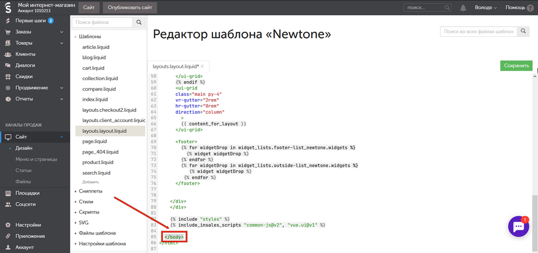This screenshot has height=253, width=538.
Task: Expand the Сниппеты folder
Action: 90,191
